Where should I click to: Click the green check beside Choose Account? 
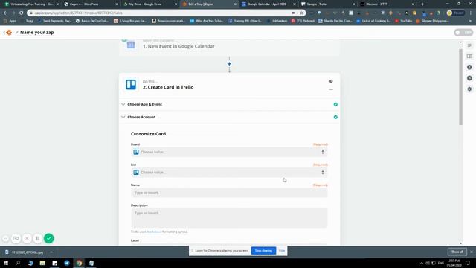[335, 117]
